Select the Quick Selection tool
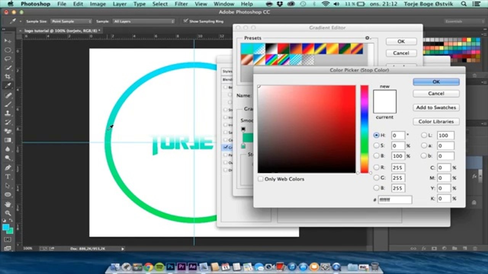Viewport: 488px width, 274px height. (x=8, y=68)
